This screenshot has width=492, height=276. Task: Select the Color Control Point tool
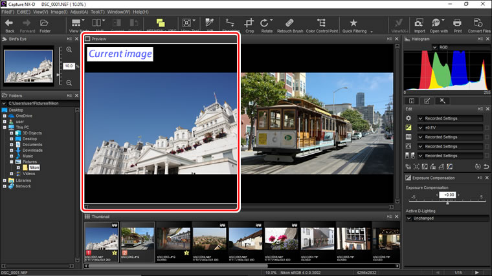point(321,23)
